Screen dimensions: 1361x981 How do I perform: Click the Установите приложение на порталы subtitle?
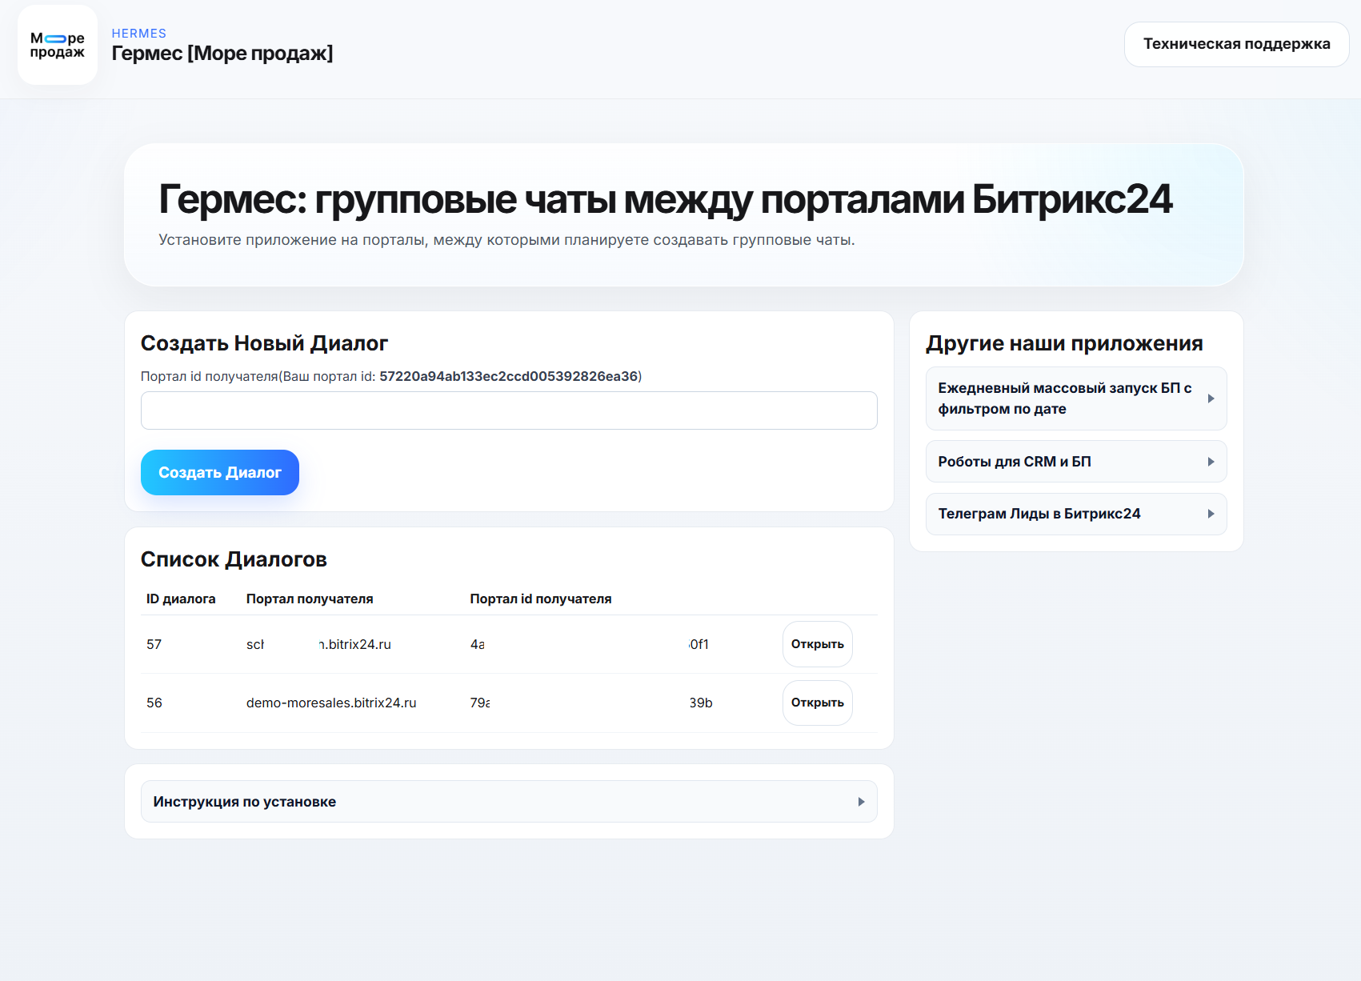pos(506,240)
